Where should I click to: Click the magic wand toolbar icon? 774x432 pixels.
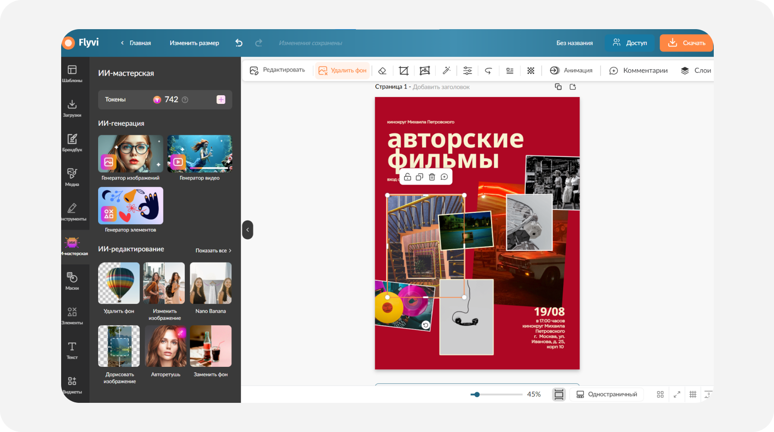[x=446, y=70]
